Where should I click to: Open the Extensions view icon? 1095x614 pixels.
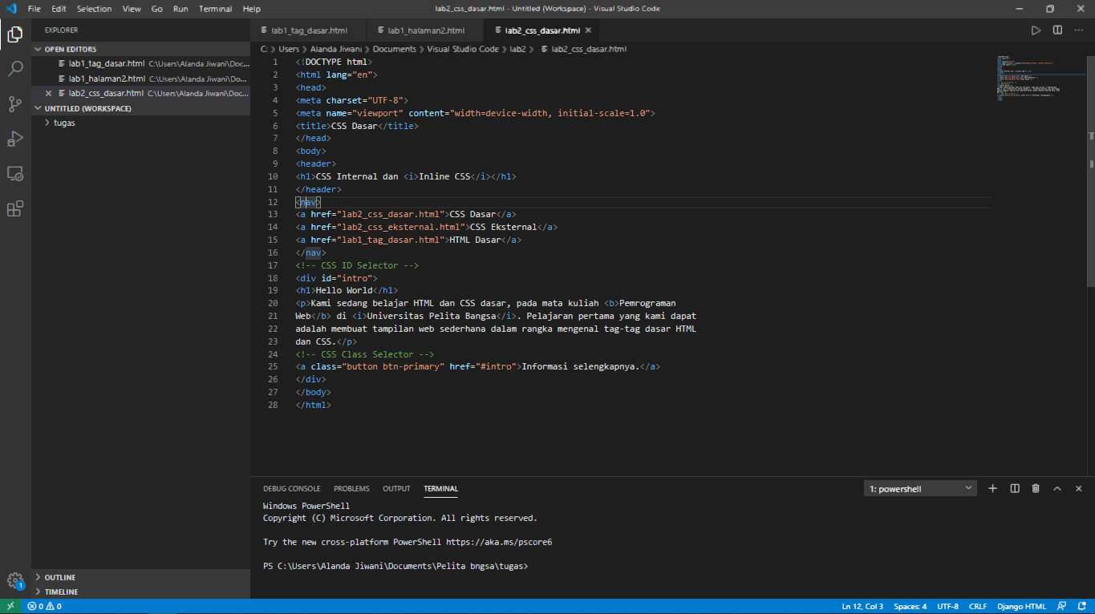pos(15,208)
